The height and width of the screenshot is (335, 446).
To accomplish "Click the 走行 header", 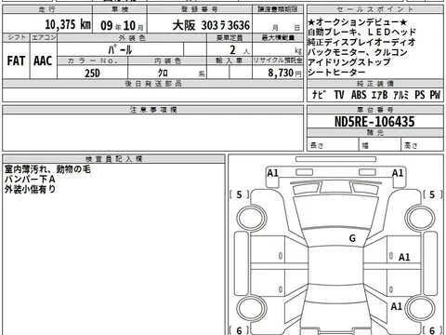I will click(x=47, y=9).
